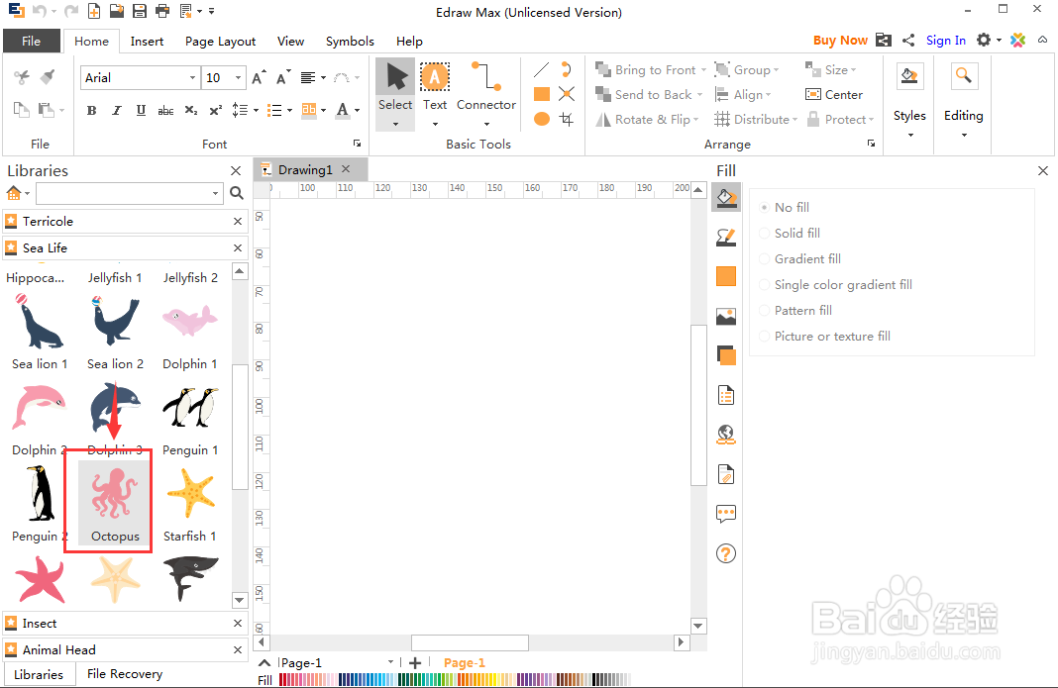
Task: Decrease font size with smaller A icon
Action: point(283,77)
